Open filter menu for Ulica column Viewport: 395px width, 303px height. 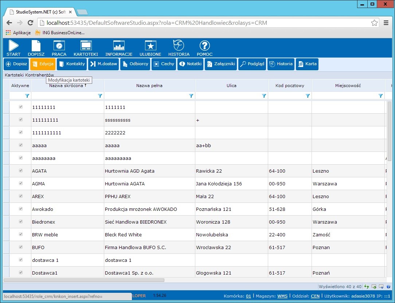pos(264,96)
